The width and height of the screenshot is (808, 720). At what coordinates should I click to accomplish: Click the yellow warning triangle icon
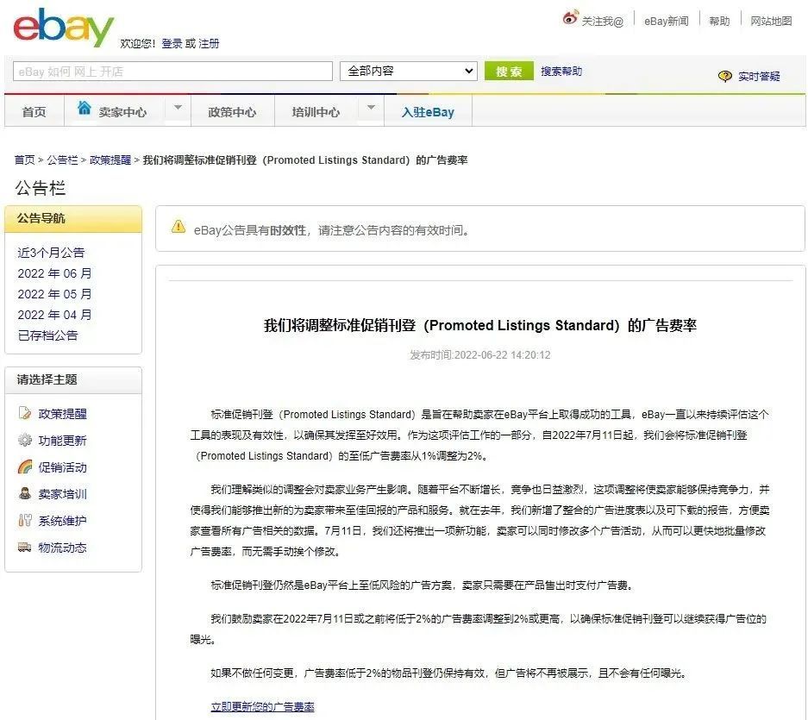click(x=179, y=226)
